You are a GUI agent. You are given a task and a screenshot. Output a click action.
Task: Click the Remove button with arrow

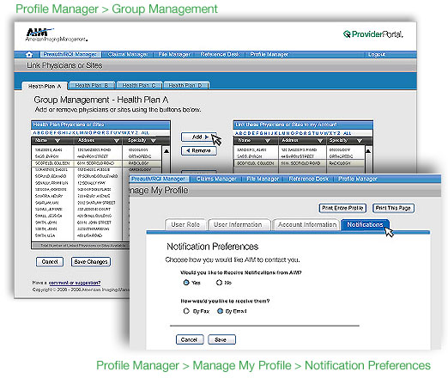point(199,150)
